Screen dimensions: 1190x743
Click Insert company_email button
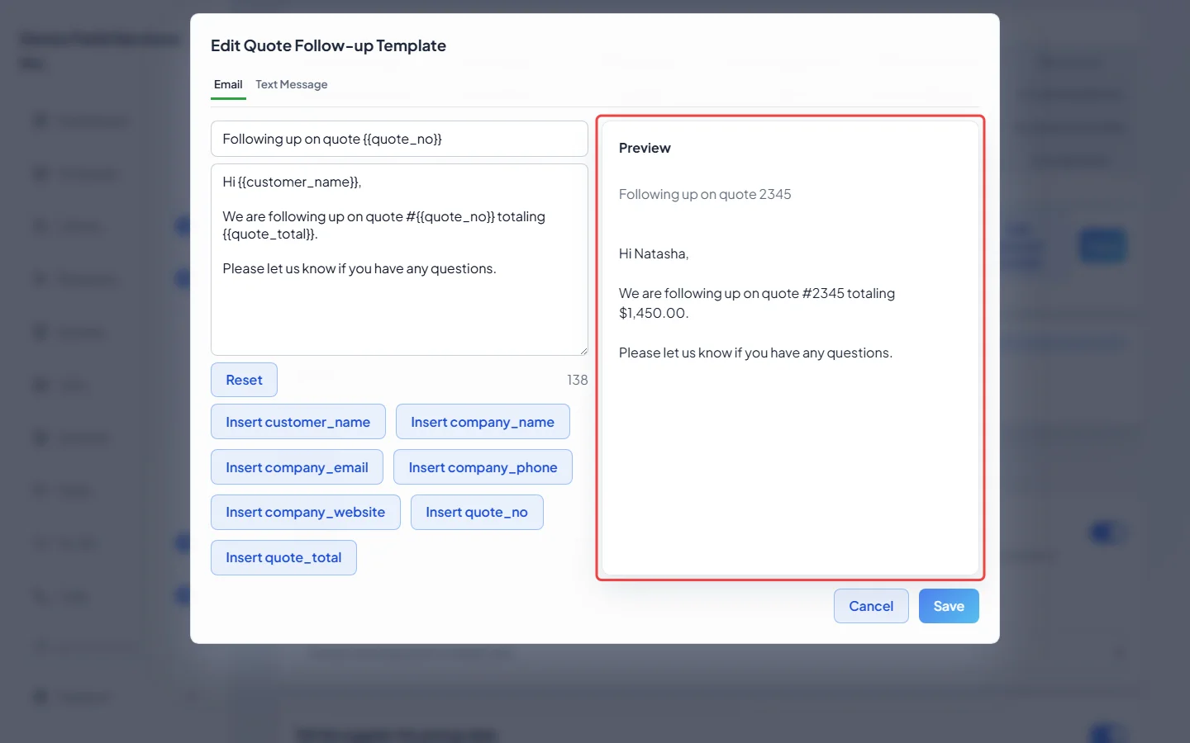click(x=297, y=467)
